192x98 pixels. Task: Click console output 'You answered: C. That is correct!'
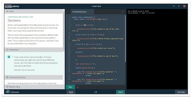coord(141,13)
